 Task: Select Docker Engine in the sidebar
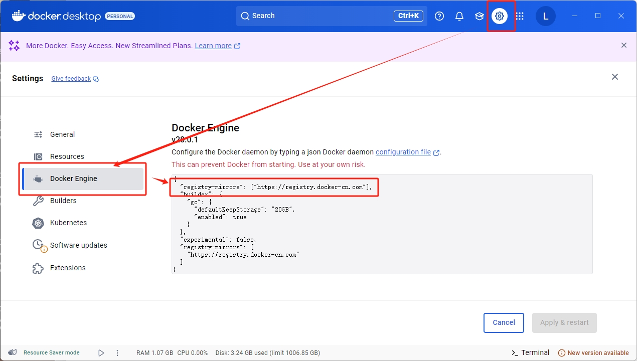83,178
